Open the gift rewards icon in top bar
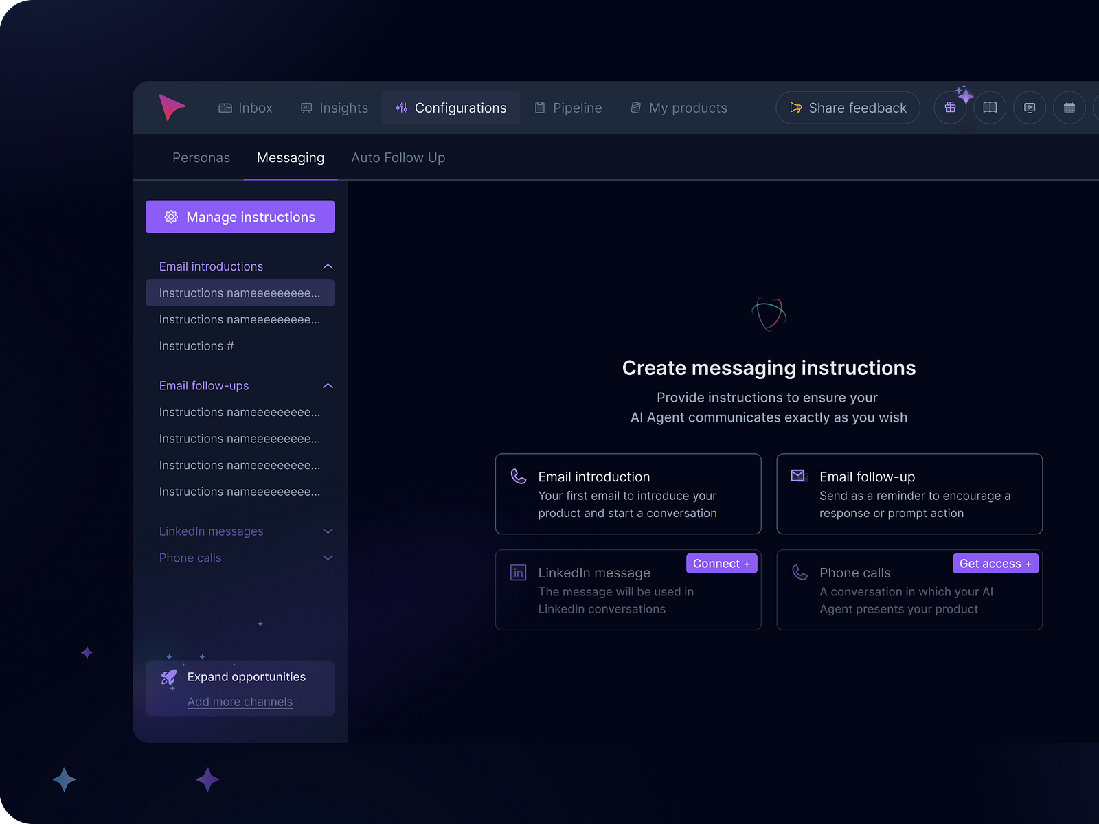 [x=950, y=107]
